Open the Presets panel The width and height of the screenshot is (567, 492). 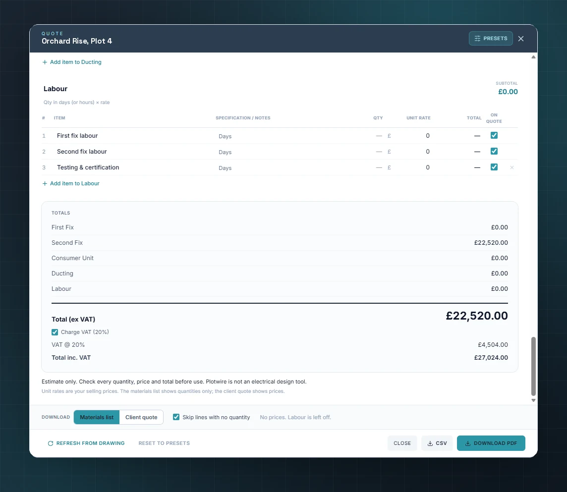pyautogui.click(x=490, y=38)
